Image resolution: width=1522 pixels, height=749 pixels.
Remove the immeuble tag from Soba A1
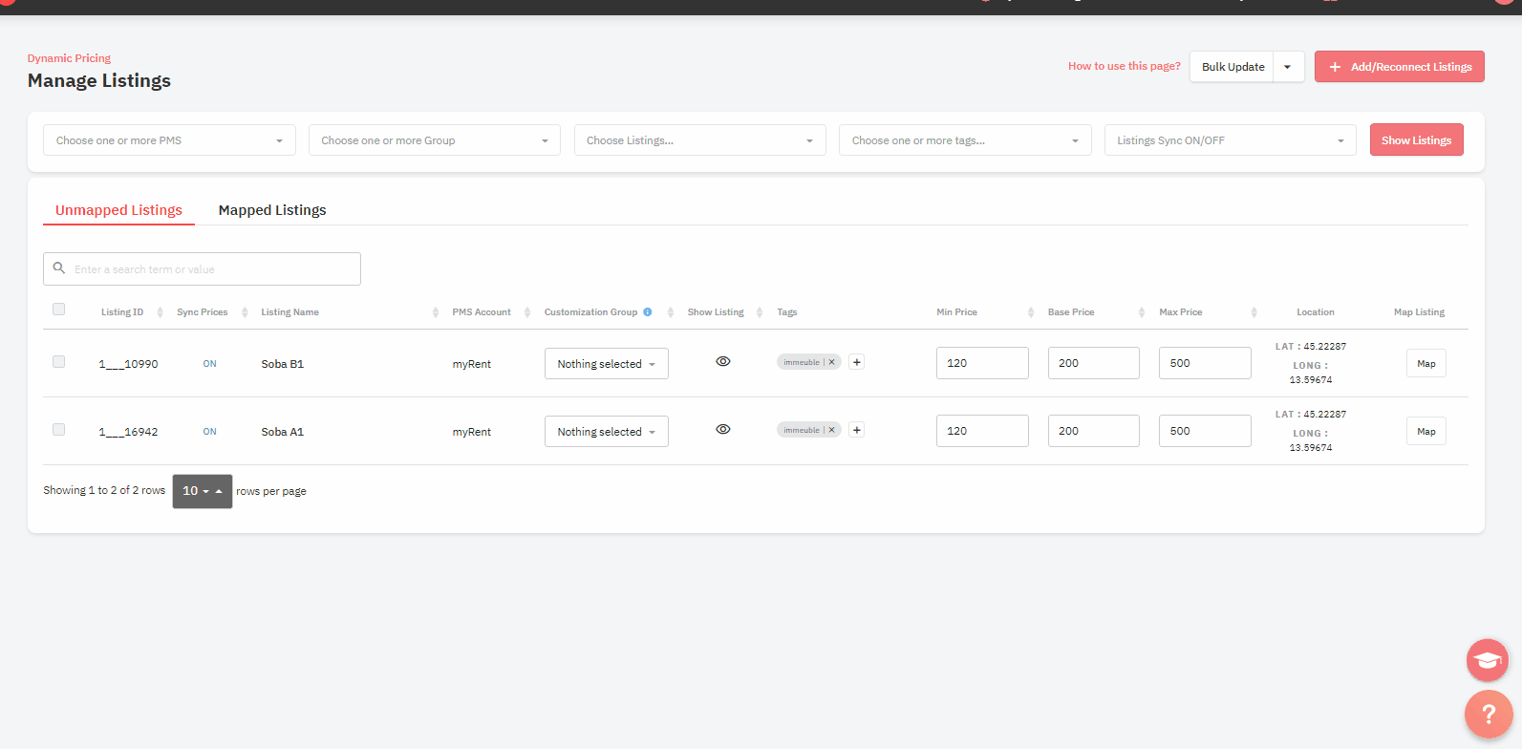tap(832, 430)
